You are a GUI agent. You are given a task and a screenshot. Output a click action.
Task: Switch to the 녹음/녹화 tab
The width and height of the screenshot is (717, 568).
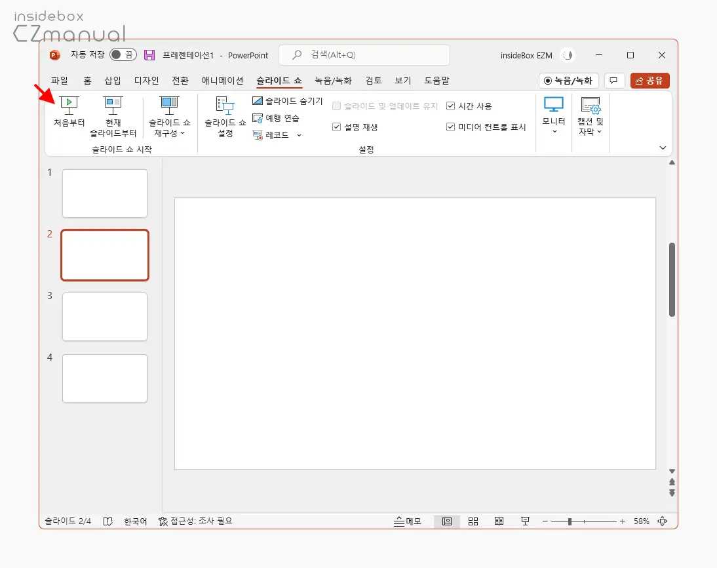coord(333,81)
